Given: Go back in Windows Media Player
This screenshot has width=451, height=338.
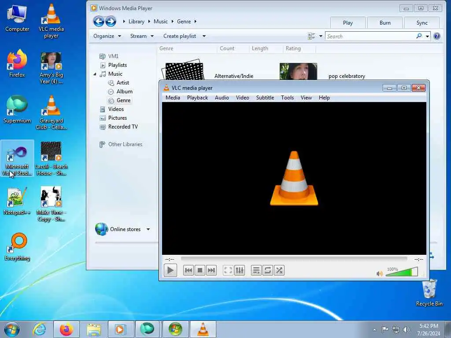Looking at the screenshot, I should tap(99, 21).
